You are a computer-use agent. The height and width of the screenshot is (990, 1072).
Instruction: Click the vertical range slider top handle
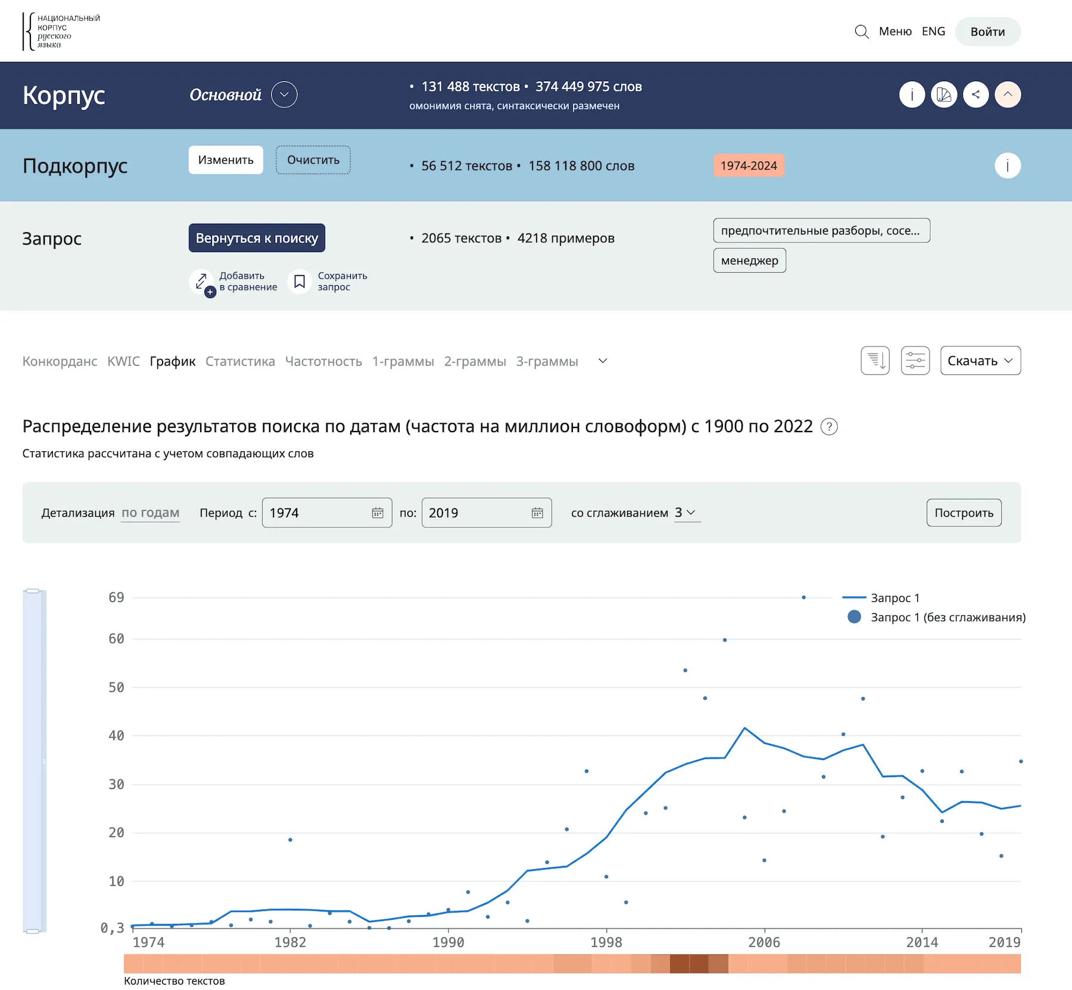(x=33, y=591)
